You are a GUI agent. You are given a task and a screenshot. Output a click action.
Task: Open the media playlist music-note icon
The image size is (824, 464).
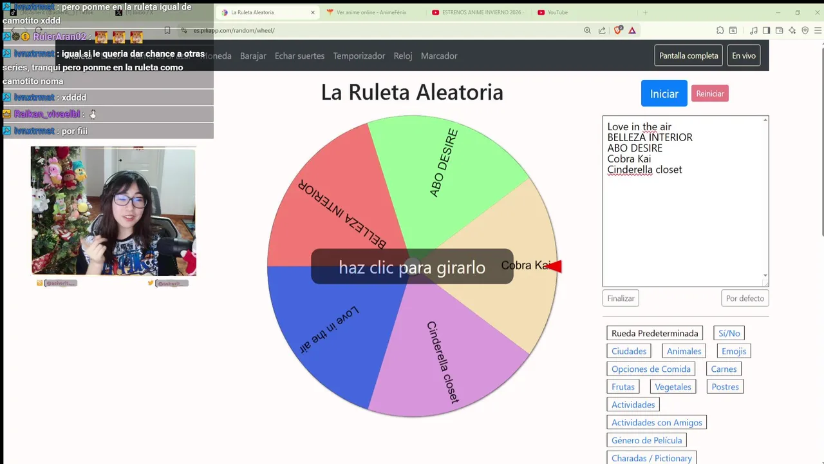point(754,30)
